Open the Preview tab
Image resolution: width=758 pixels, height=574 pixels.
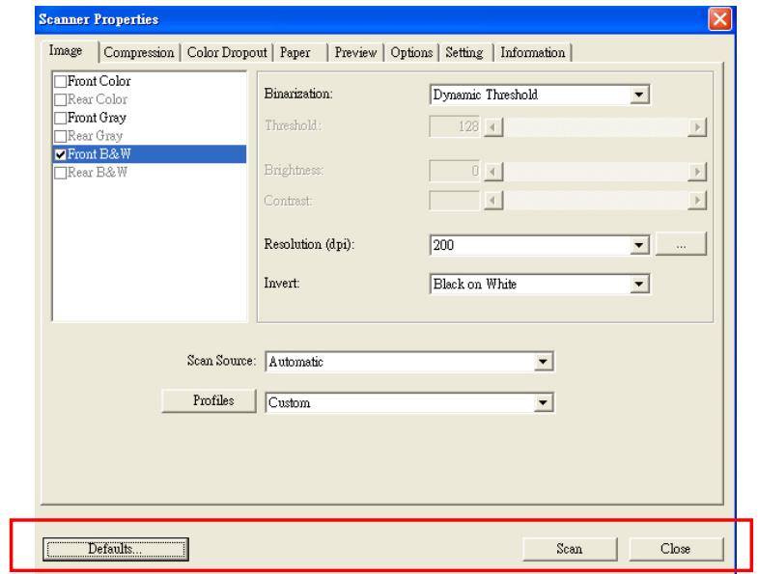pos(355,52)
